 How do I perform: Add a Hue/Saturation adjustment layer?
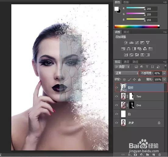coord(123,49)
